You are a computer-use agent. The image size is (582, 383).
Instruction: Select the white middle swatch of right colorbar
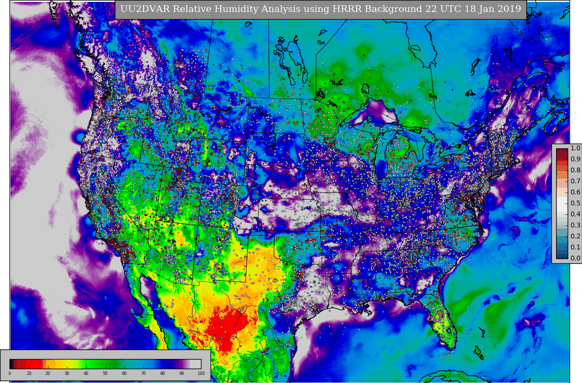(562, 203)
